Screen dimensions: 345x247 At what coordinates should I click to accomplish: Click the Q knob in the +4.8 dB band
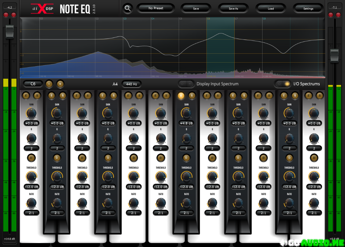186,138
